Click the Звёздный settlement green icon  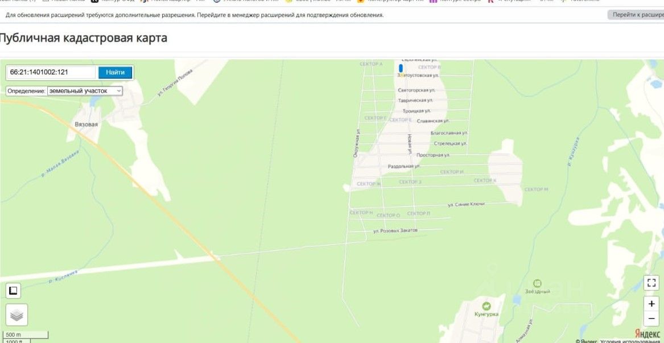[x=537, y=283]
